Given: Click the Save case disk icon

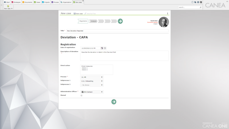Looking at the screenshot, I should [75, 13].
